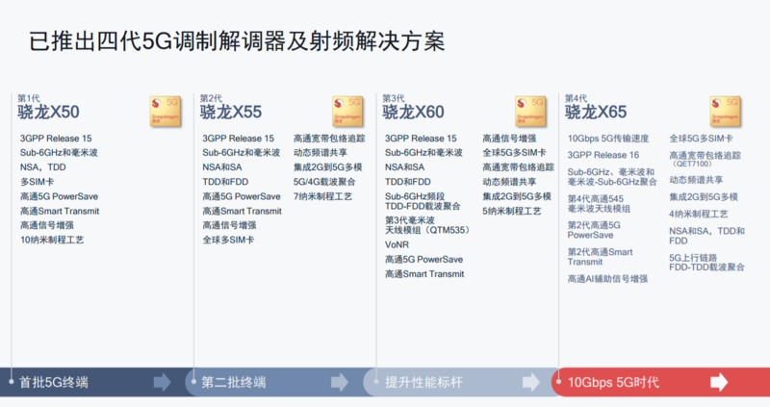Click the 10Gbps 5G传输速度 line
This screenshot has height=407, width=770.
(608, 139)
